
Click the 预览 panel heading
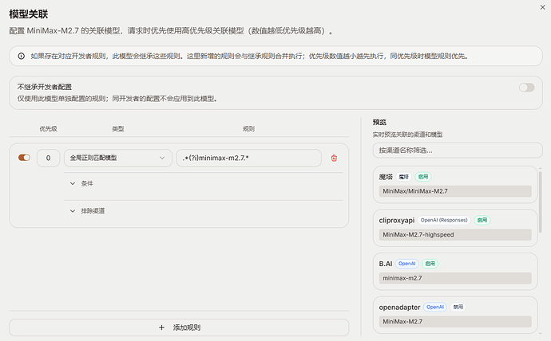point(379,123)
